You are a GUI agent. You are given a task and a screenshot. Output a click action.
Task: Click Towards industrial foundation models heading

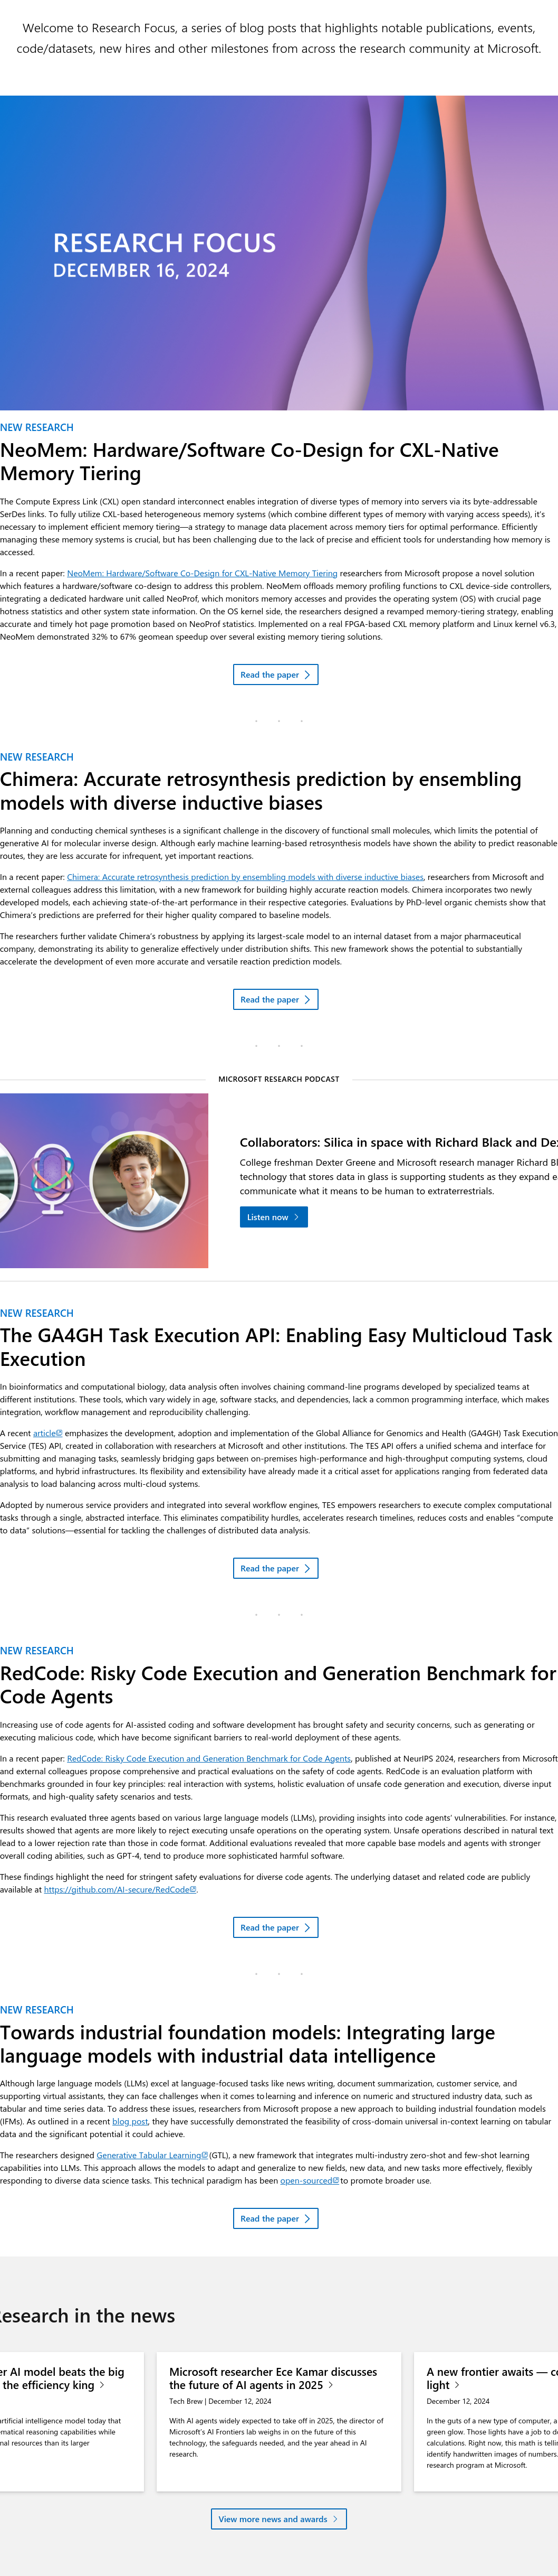[247, 2044]
